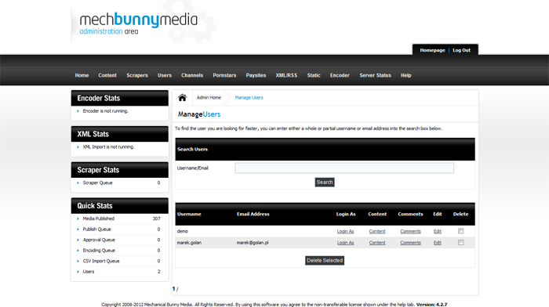Click Edit for user demo

coord(438,232)
